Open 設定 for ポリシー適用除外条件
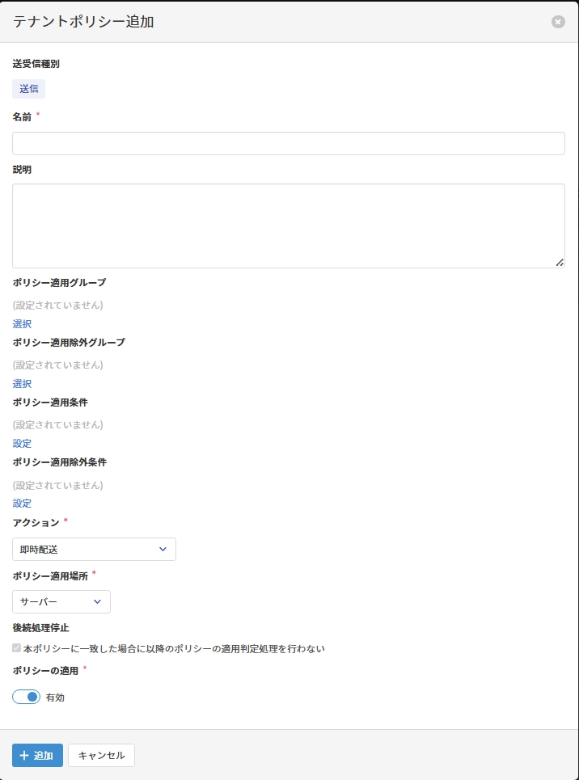Screen dimensions: 579x780 coord(22,504)
